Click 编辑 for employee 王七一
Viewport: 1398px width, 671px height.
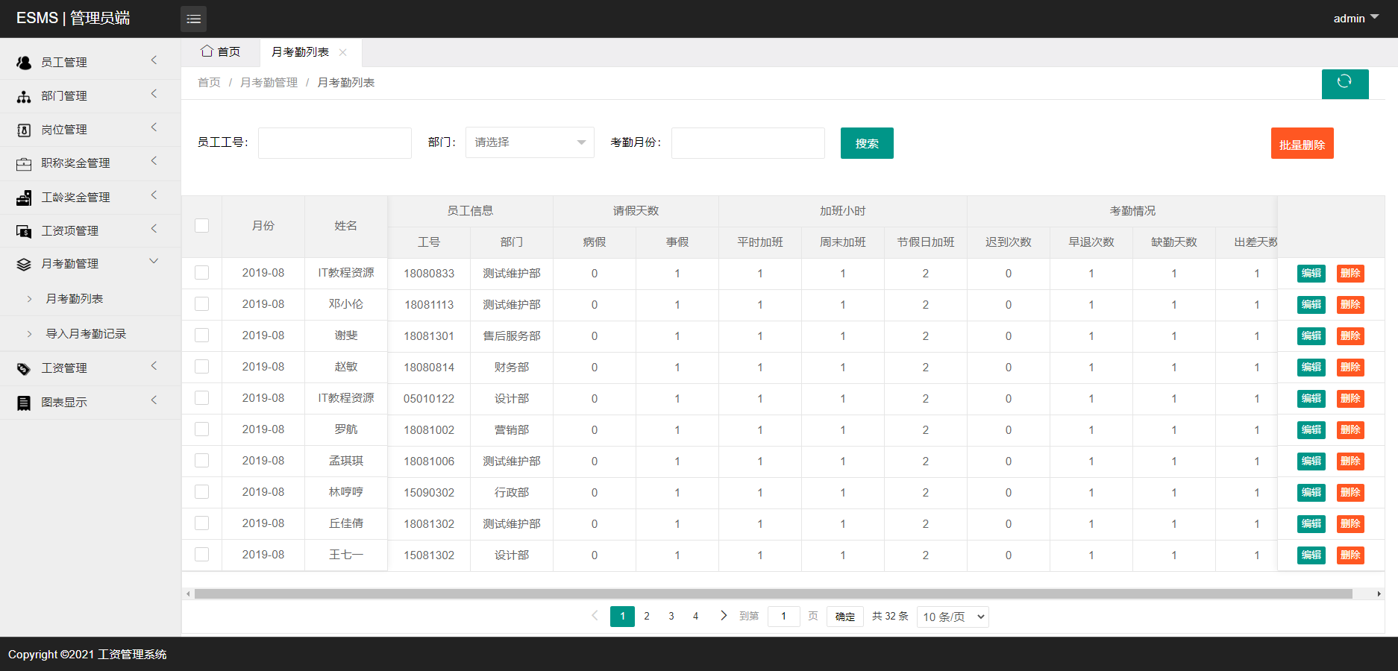click(x=1311, y=555)
